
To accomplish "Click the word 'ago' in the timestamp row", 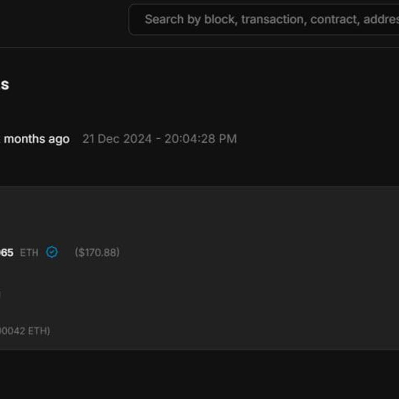I will click(x=59, y=139).
